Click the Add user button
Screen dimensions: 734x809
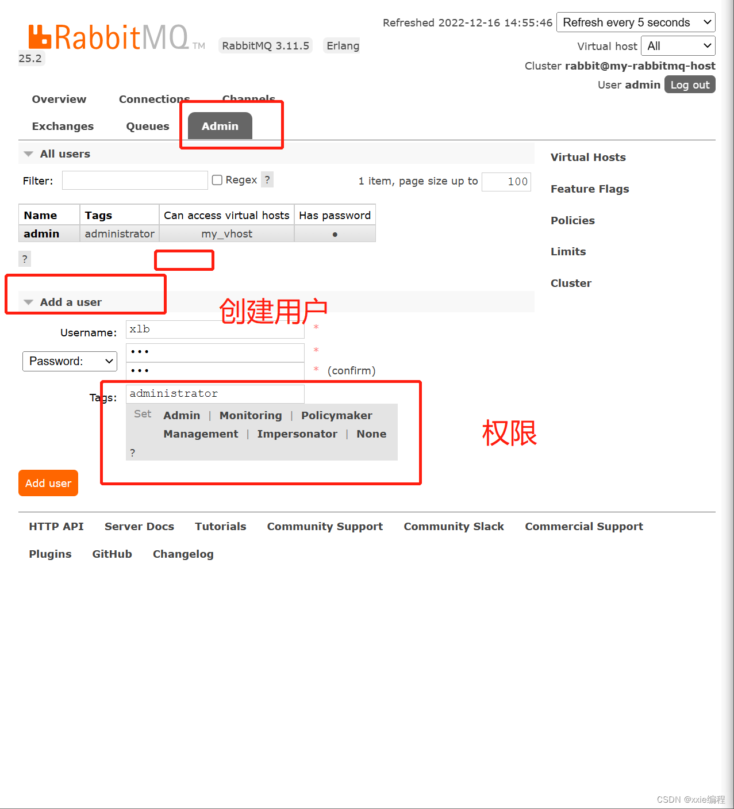tap(48, 483)
